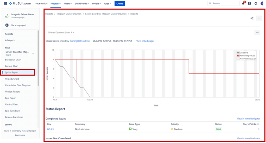
Task: Select the Sprint Report item
Action: (18, 72)
